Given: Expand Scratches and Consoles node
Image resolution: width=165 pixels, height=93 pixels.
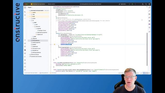Looking at the screenshot, I should (28, 57).
